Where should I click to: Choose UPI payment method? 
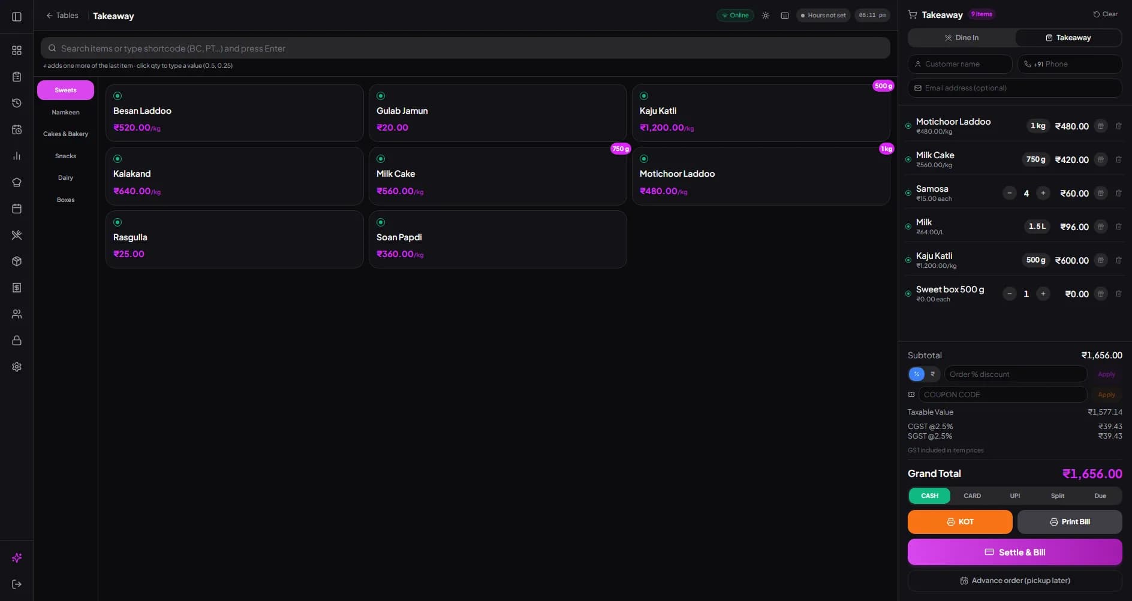[x=1015, y=496]
